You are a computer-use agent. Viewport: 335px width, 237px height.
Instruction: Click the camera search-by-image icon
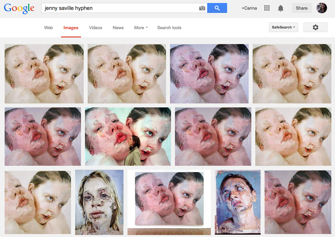pyautogui.click(x=202, y=8)
